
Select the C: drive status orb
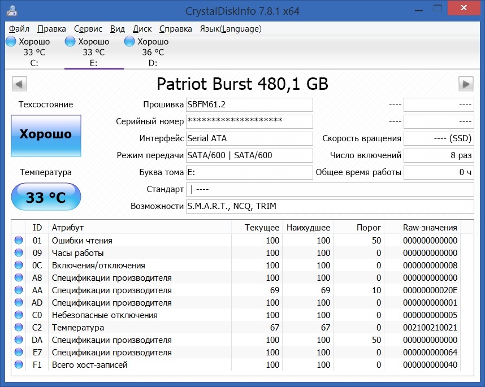click(11, 42)
